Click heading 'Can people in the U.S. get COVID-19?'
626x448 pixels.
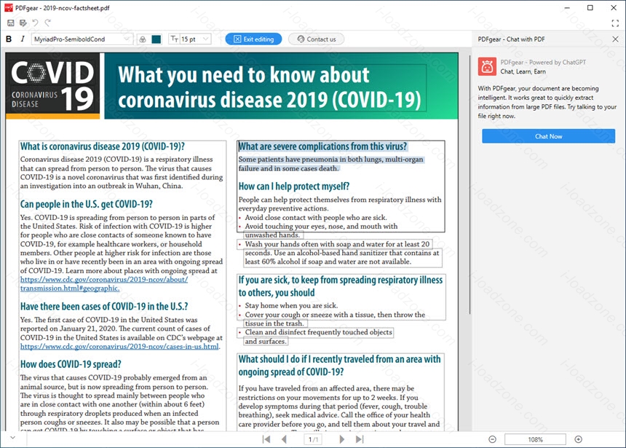[x=86, y=204]
